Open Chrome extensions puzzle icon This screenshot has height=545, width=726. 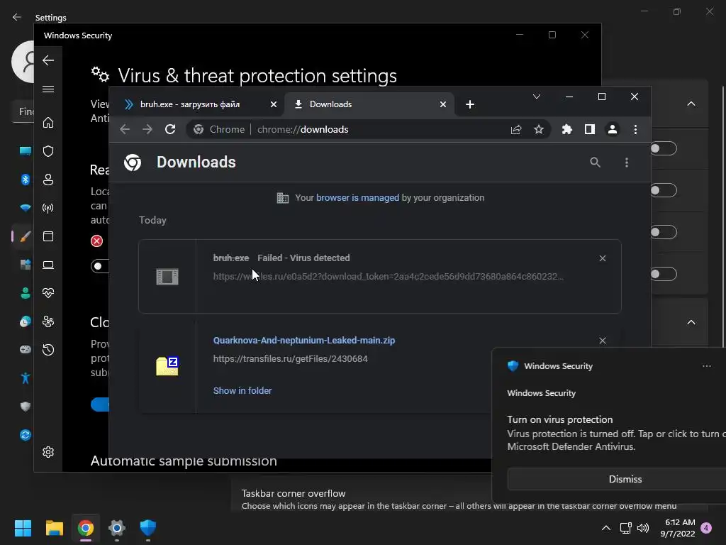(x=566, y=129)
